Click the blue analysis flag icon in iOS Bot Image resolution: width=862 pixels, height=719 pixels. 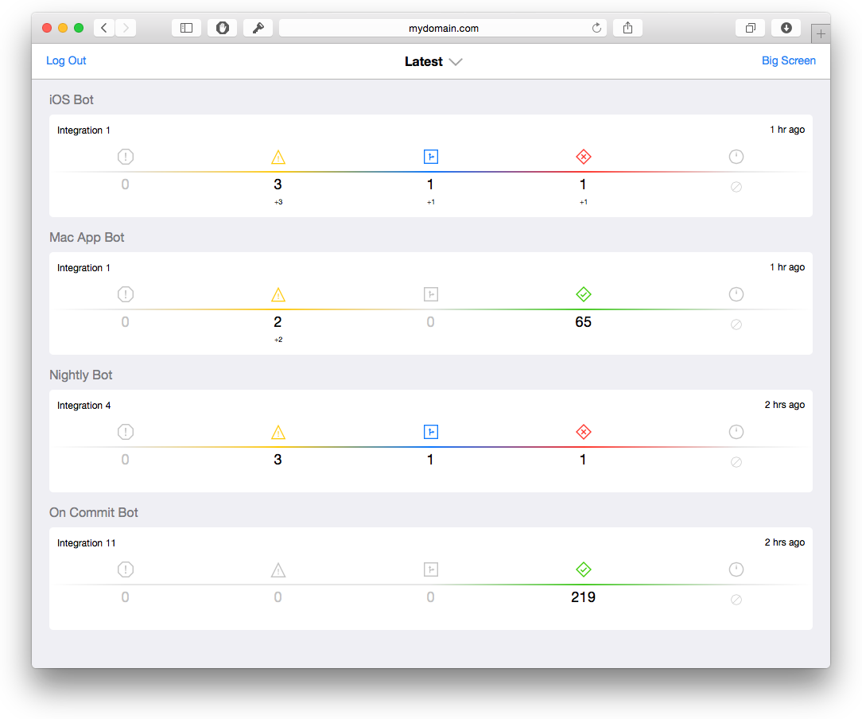pyautogui.click(x=430, y=157)
